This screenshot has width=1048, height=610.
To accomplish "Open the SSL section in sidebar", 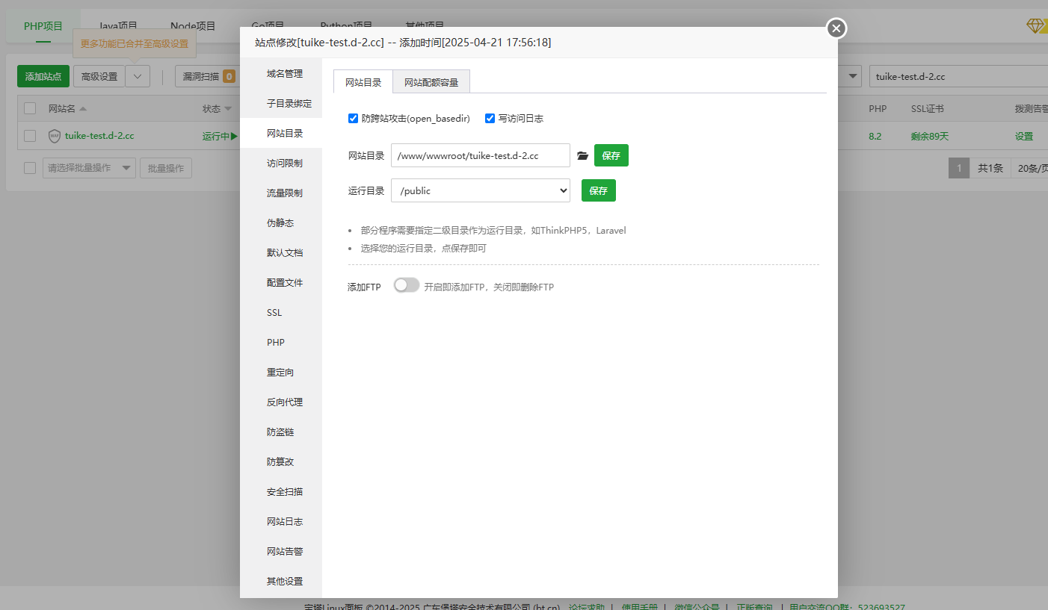I will tap(274, 313).
